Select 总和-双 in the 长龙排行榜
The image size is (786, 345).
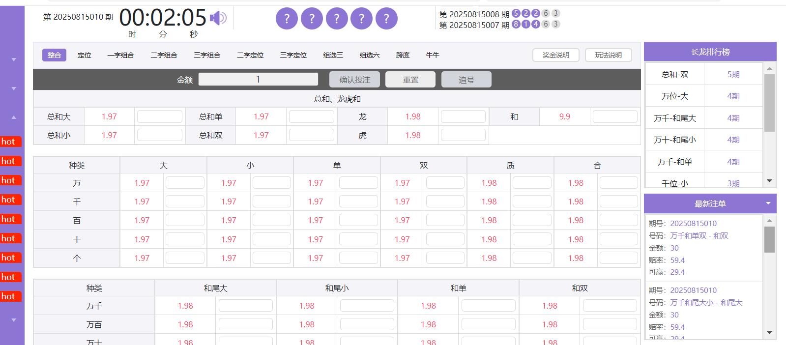click(674, 75)
